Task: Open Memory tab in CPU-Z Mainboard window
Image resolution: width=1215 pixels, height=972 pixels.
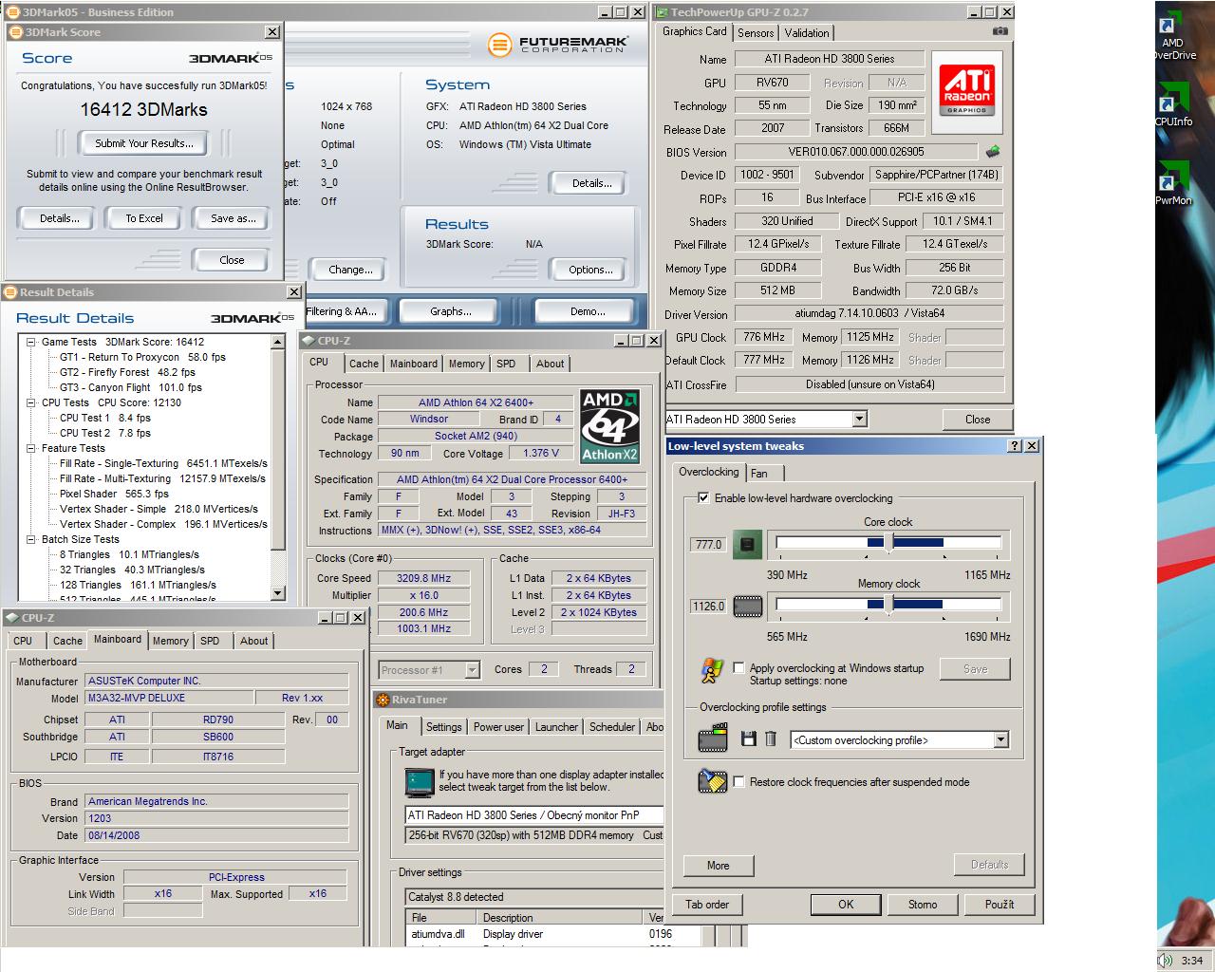Action: click(171, 641)
